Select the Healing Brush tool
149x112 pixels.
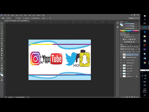pyautogui.click(x=2, y=38)
